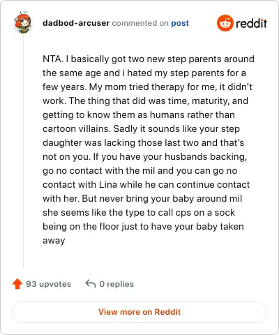Viewport: 279px width, 335px height.
Task: Click the "View more on Reddit" button
Action: [x=139, y=312]
